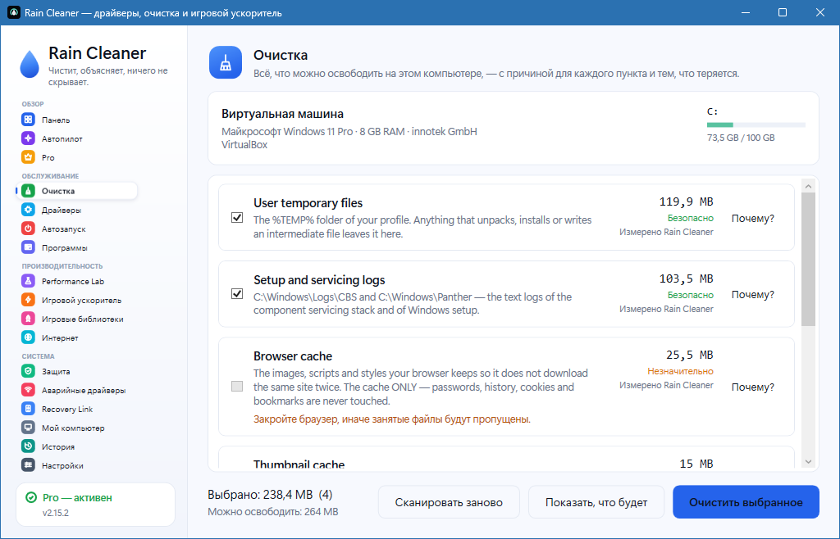The image size is (840, 539).
Task: Click the Игровой ускоритель lightning icon
Action: coord(28,300)
